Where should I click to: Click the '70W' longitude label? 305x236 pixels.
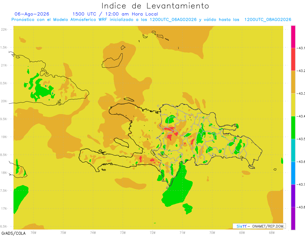(212, 233)
